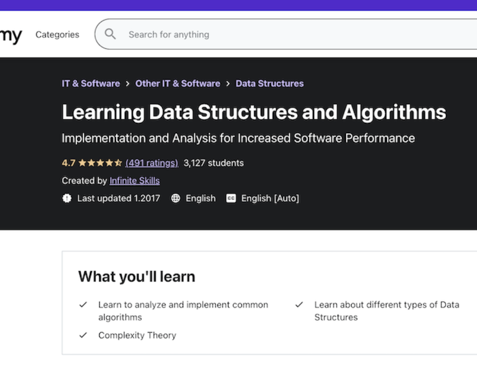Click the English [Auto] captions label
This screenshot has height=366, width=477.
click(x=270, y=198)
